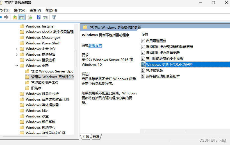Screen dimensions: 230x145
Task: Click the export list toolbar icon
Action: [x=30, y=17]
